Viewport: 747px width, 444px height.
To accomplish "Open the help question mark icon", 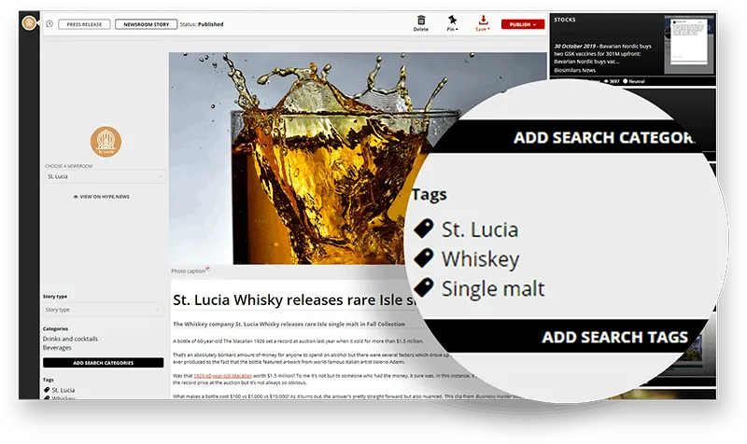I will click(x=49, y=24).
